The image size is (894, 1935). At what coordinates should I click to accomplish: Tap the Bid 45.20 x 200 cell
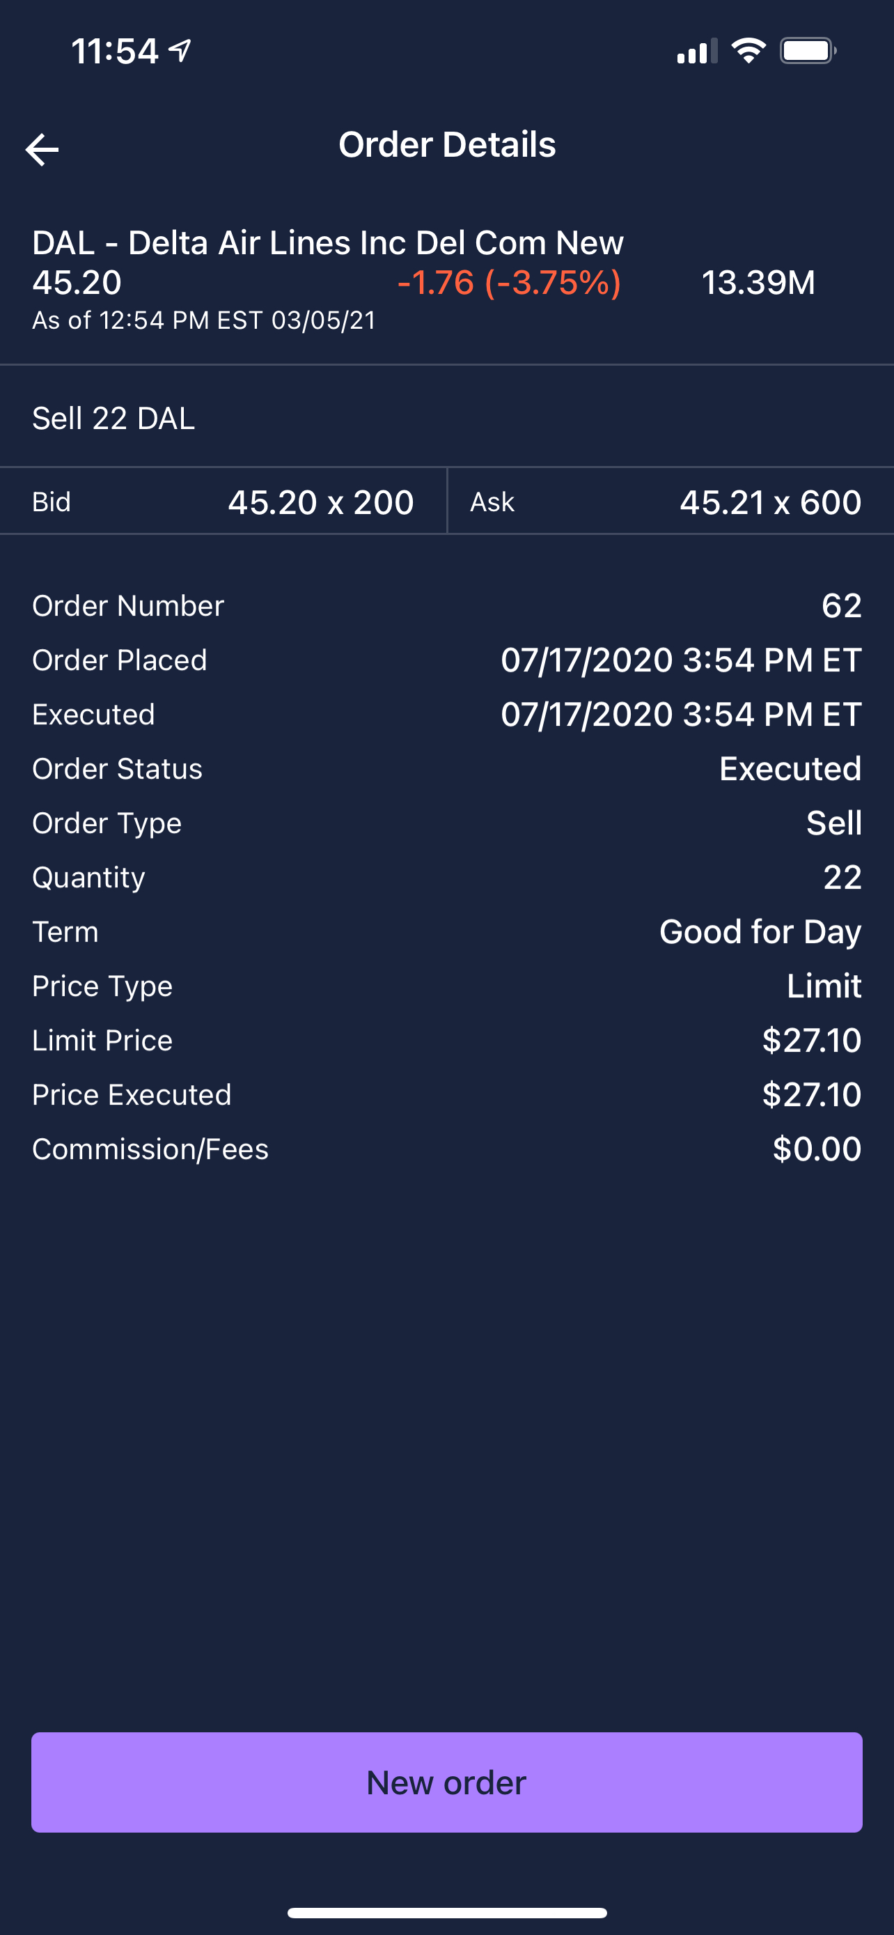[x=223, y=502]
